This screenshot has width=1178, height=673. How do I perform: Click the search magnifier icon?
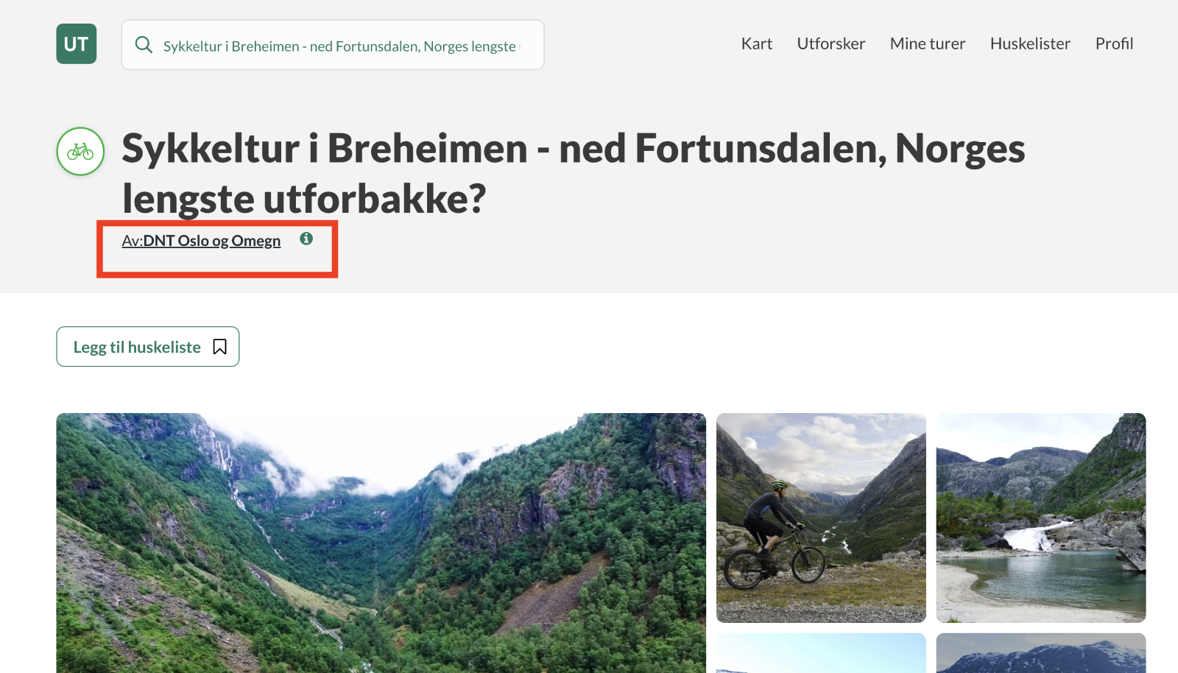pos(144,45)
